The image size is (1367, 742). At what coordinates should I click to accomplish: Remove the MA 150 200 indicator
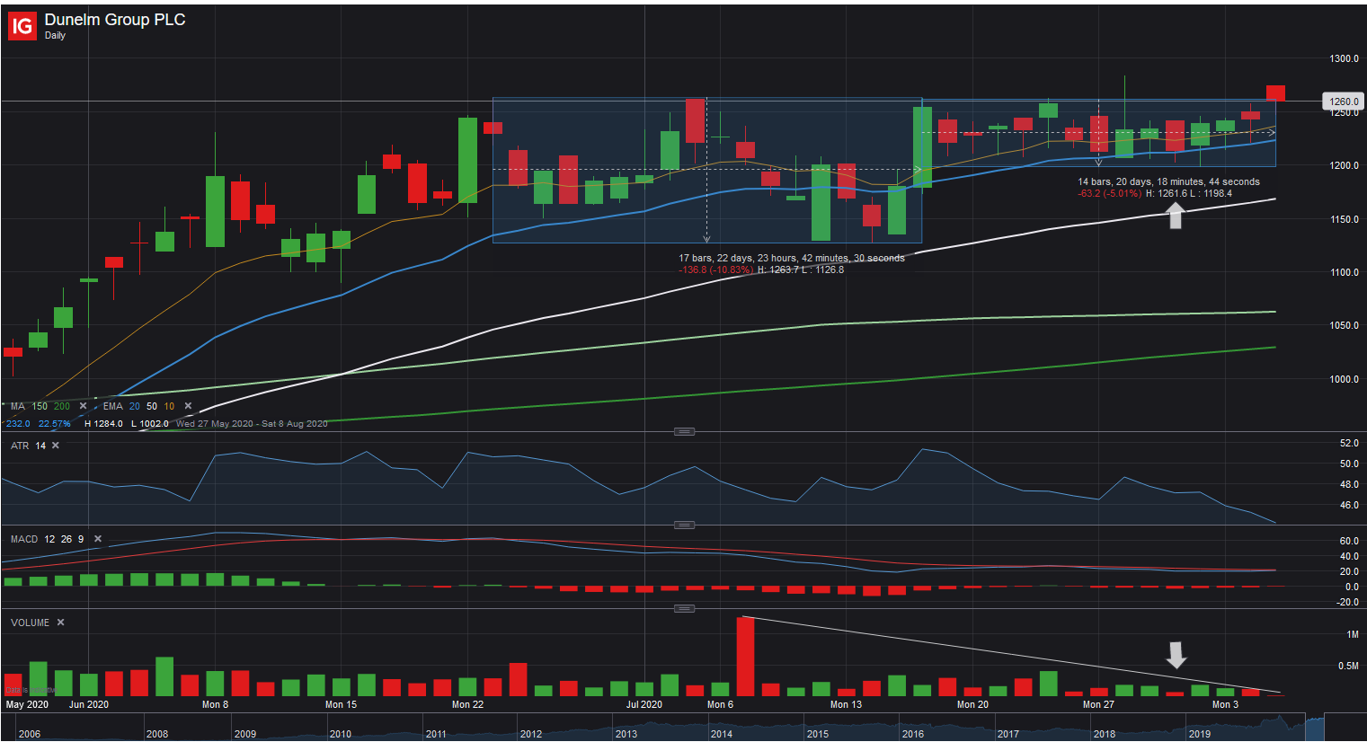click(x=84, y=406)
